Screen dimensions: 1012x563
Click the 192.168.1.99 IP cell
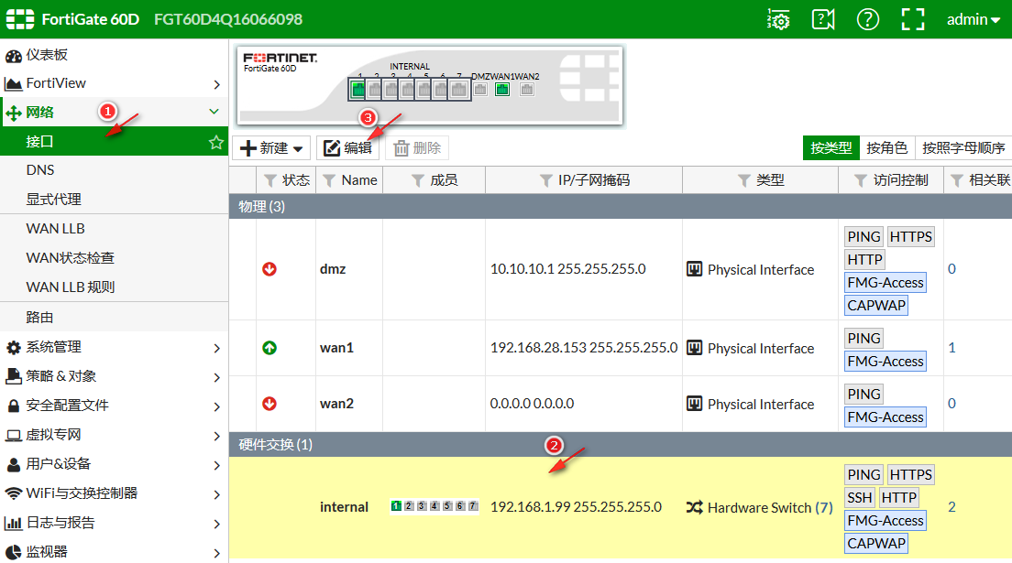click(x=577, y=507)
